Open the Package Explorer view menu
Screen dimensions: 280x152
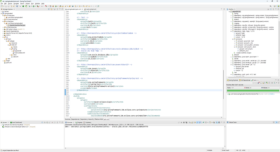[x=57, y=9]
